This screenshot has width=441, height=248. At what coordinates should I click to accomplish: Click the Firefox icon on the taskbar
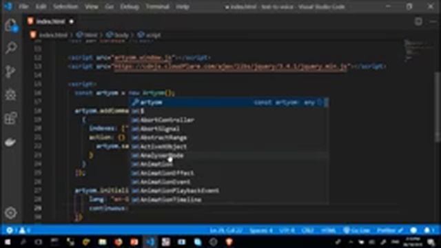click(x=119, y=242)
